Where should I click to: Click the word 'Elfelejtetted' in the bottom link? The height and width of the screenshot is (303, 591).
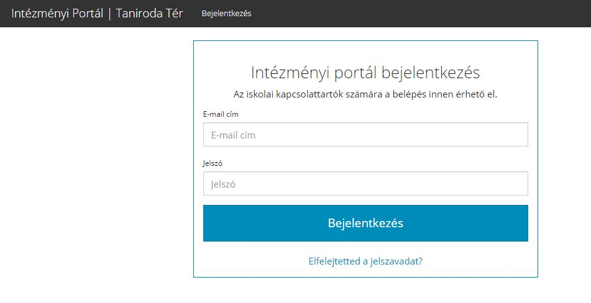[334, 261]
